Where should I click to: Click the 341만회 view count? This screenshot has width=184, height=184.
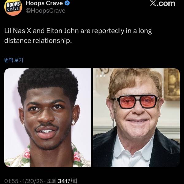[x=67, y=181]
